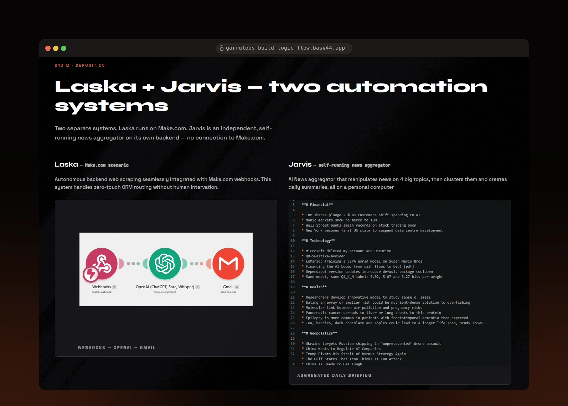The height and width of the screenshot is (406, 568).
Task: Click the Gmail module icon
Action: pyautogui.click(x=228, y=264)
